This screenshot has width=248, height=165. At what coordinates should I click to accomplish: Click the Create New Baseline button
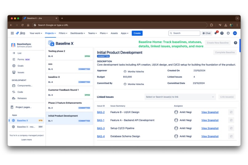click(x=218, y=43)
